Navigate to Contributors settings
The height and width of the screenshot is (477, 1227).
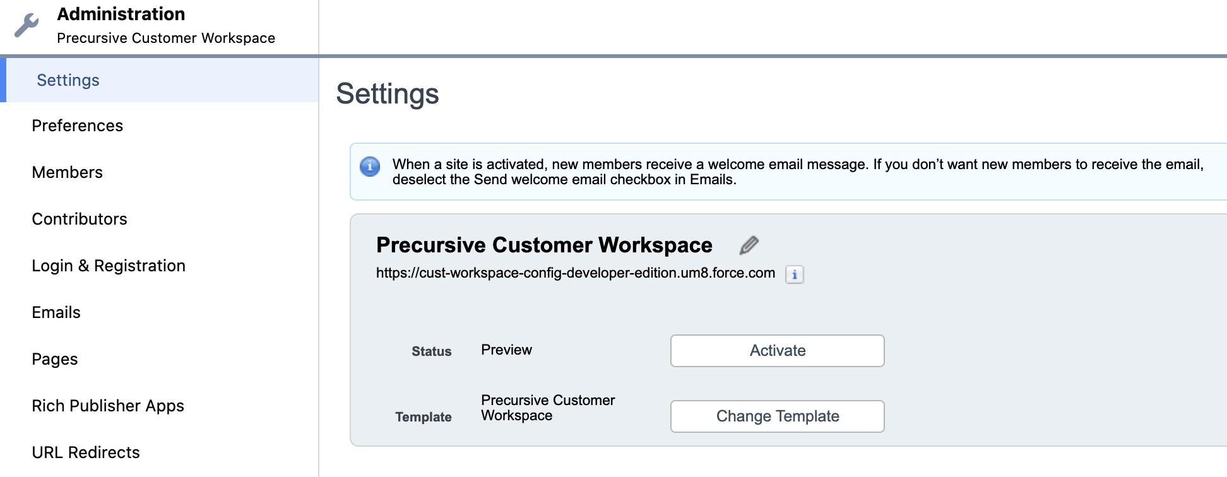coord(79,219)
